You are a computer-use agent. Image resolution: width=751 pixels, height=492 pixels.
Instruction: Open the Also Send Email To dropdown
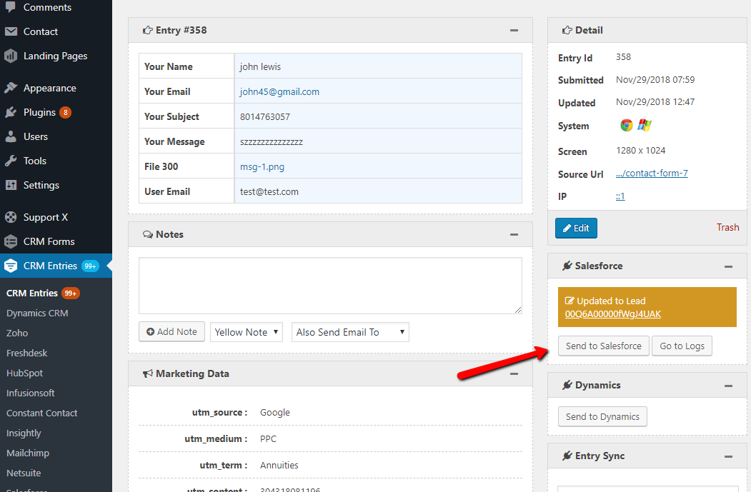pyautogui.click(x=350, y=332)
